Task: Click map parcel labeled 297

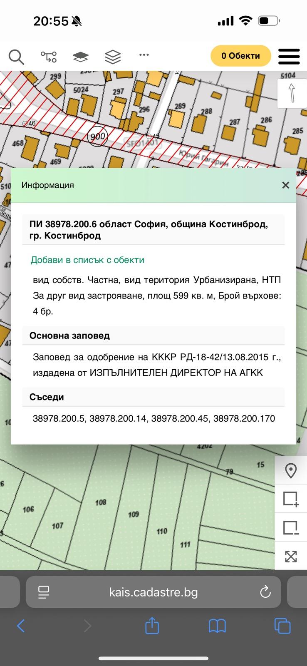Action: pos(118,92)
